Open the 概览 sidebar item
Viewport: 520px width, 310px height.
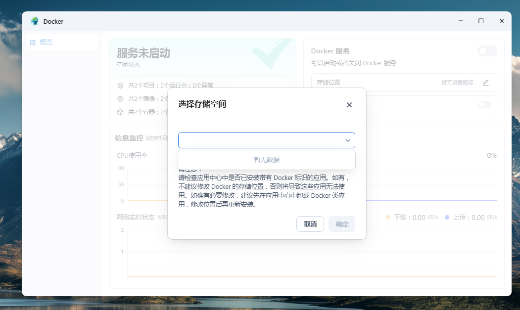pos(62,43)
